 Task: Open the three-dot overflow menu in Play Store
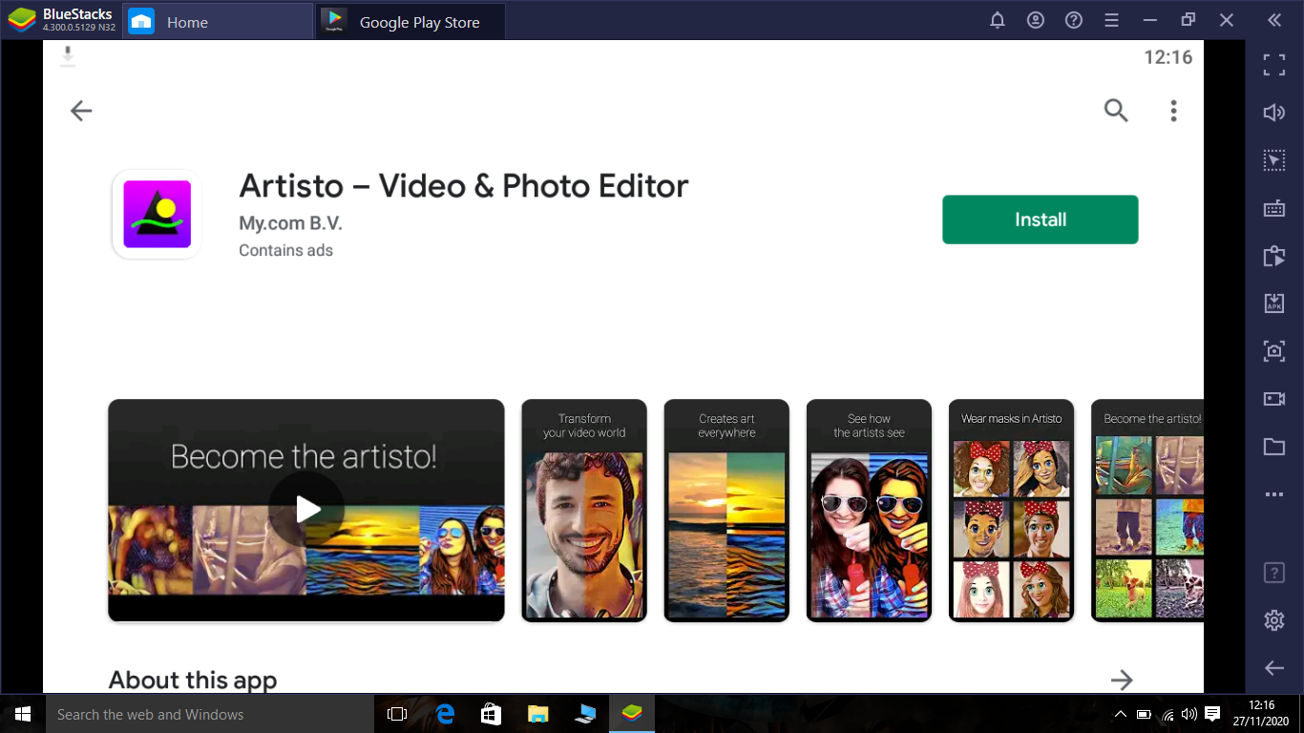pos(1173,111)
